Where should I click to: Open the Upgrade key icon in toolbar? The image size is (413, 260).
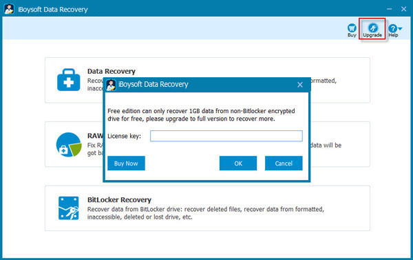point(372,28)
